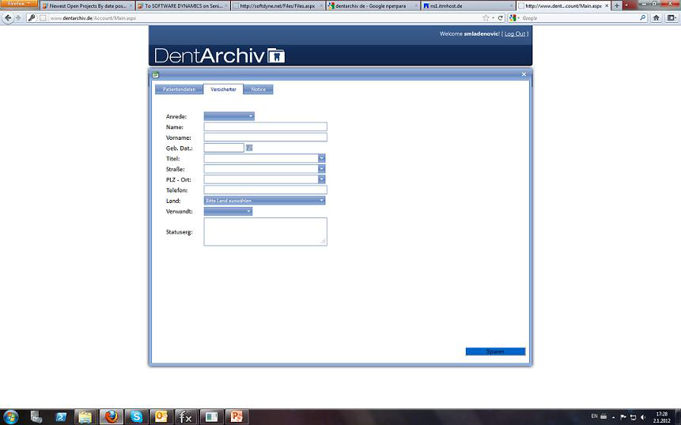Open the computer taskbar icon next to Start
This screenshot has width=681, height=425.
point(36,417)
